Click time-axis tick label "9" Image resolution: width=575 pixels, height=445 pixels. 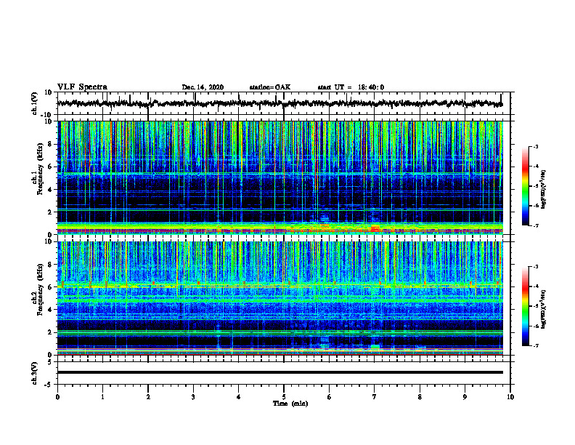(465, 397)
